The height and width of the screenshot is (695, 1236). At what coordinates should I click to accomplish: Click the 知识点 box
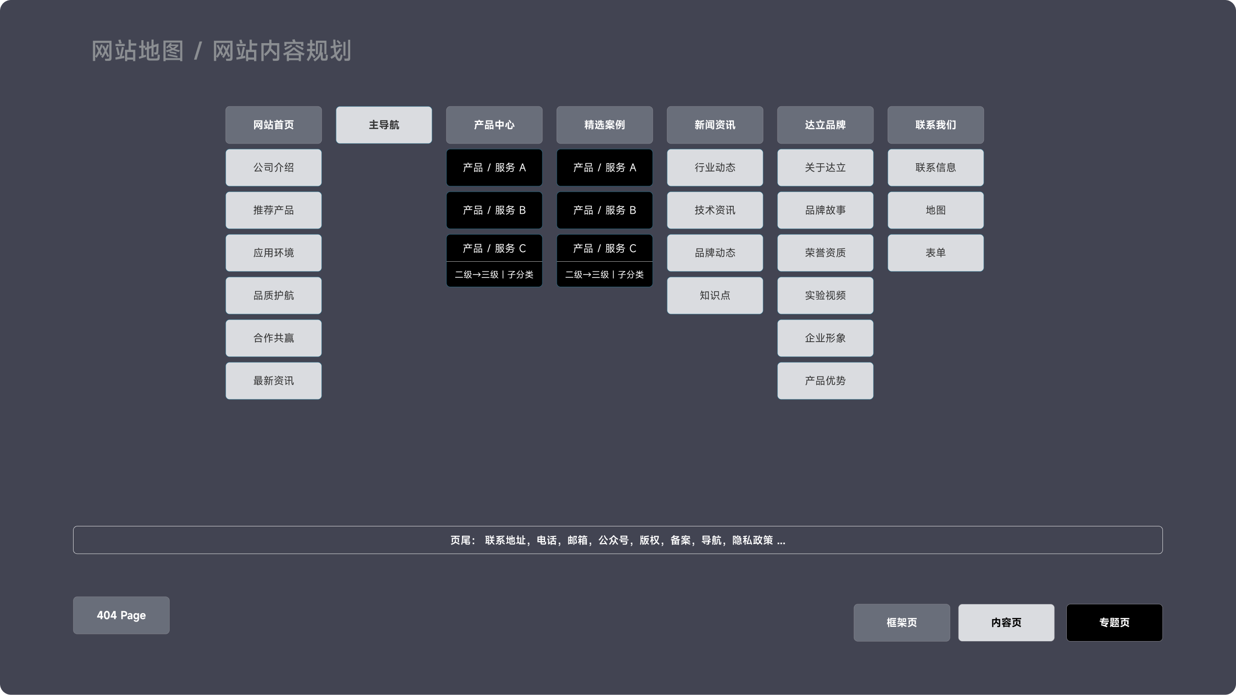coord(715,296)
